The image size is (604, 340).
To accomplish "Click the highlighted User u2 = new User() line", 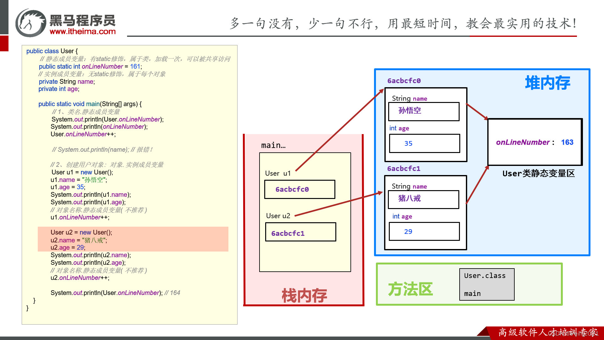I will (81, 232).
